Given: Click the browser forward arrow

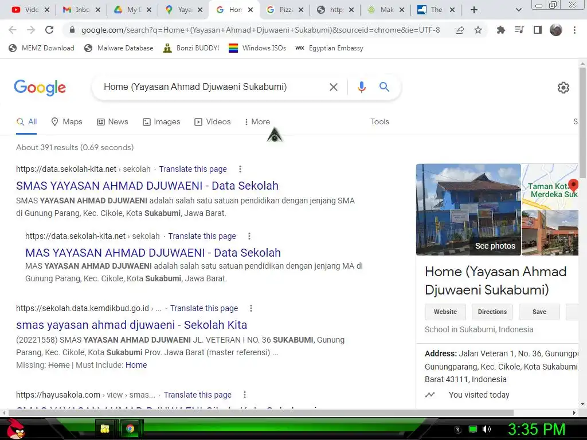Looking at the screenshot, I should 31,30.
